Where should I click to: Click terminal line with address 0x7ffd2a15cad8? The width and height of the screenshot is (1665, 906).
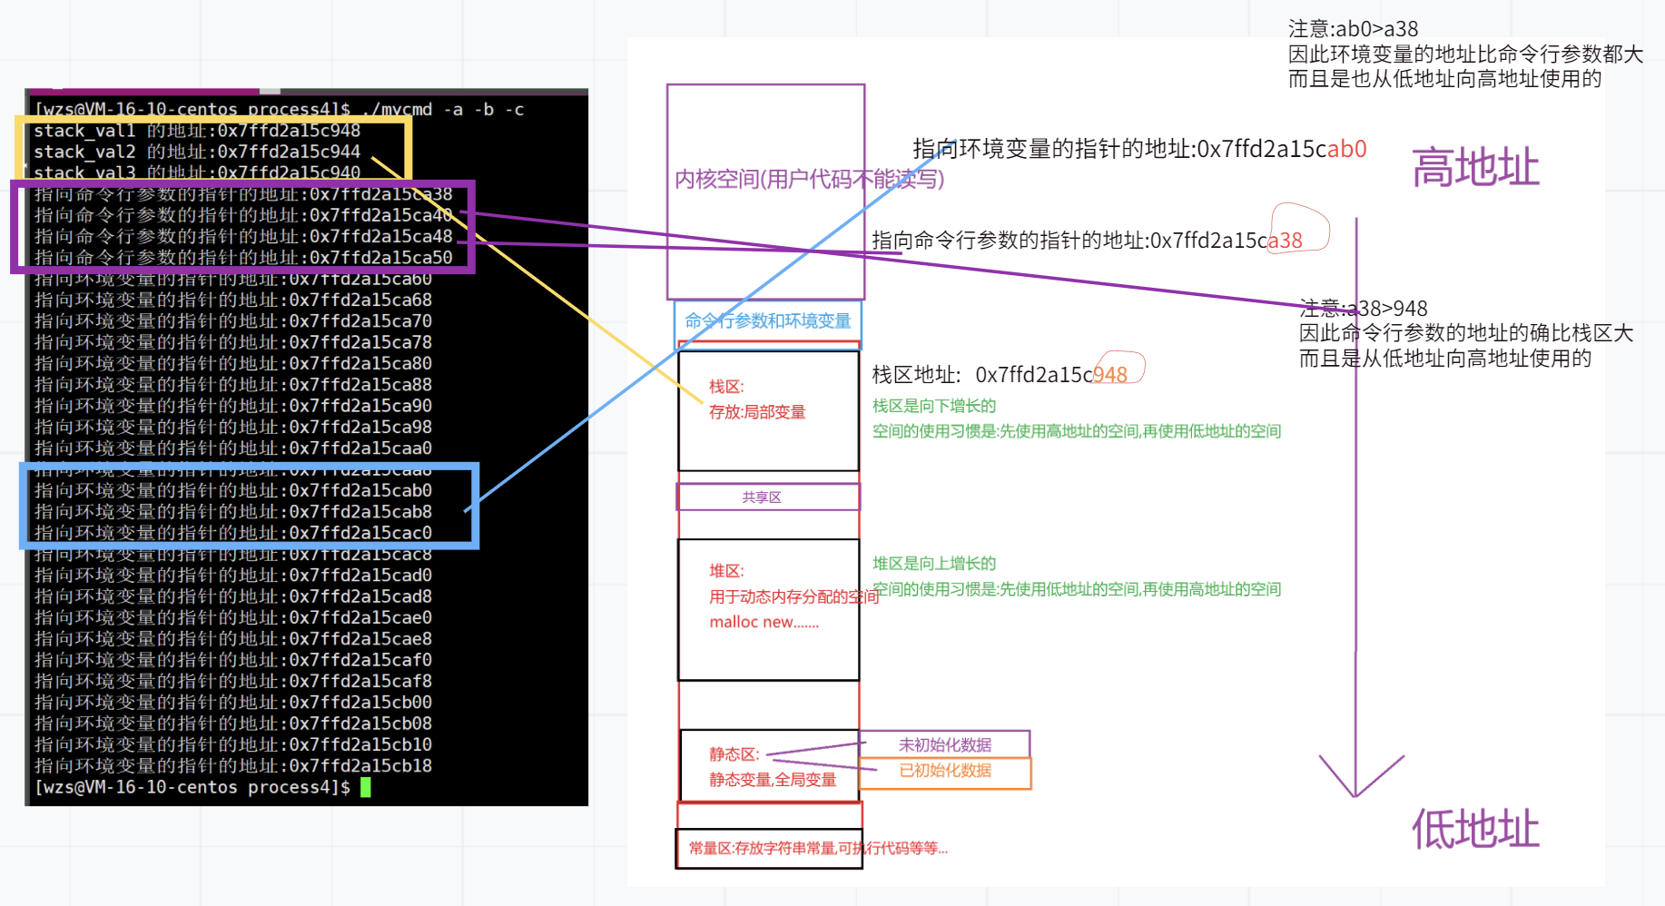coord(233,596)
